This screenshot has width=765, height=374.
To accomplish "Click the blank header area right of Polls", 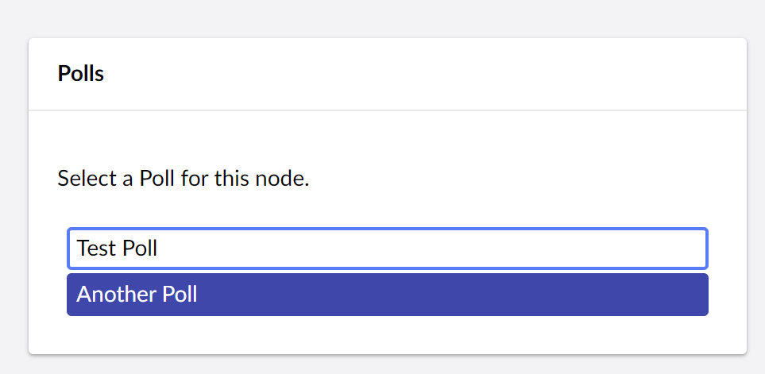I will coord(477,74).
